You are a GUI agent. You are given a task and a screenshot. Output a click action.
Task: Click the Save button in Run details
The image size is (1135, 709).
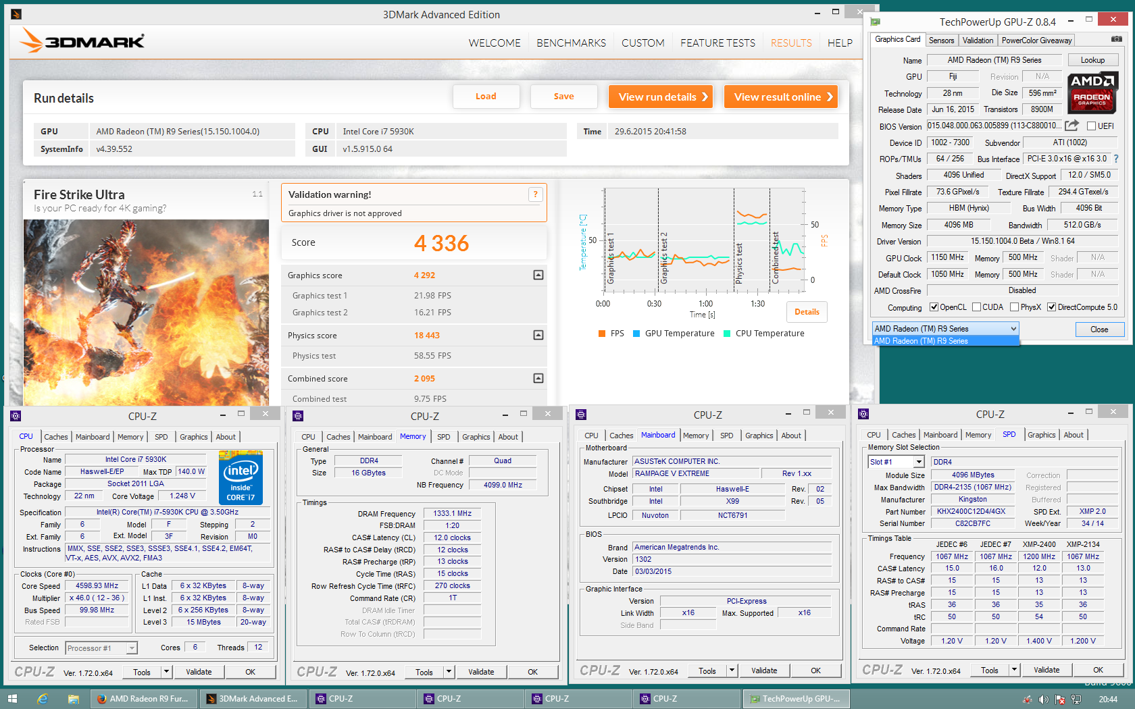(x=563, y=97)
